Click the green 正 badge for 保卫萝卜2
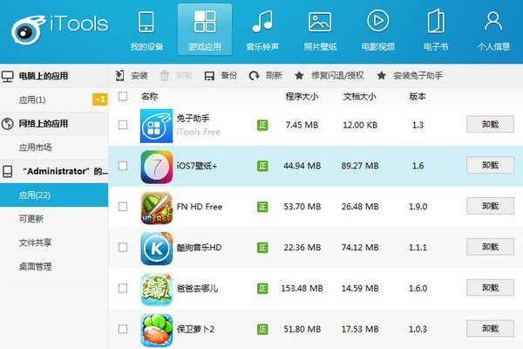Image resolution: width=523 pixels, height=349 pixels. click(262, 329)
